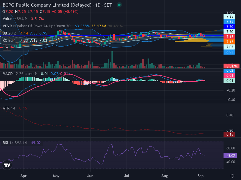Click the price change -0.05 (-0.69%) text
The width and height of the screenshot is (241, 180).
point(65,12)
